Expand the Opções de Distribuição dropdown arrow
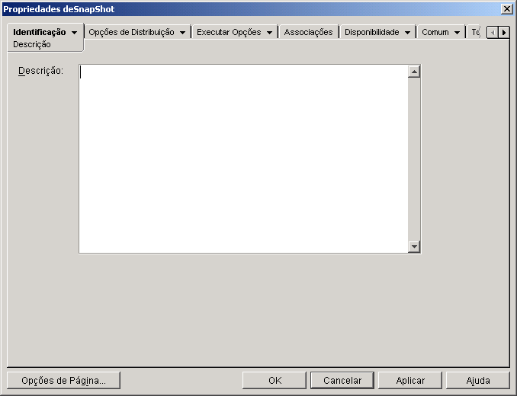The image size is (517, 396). tap(183, 33)
